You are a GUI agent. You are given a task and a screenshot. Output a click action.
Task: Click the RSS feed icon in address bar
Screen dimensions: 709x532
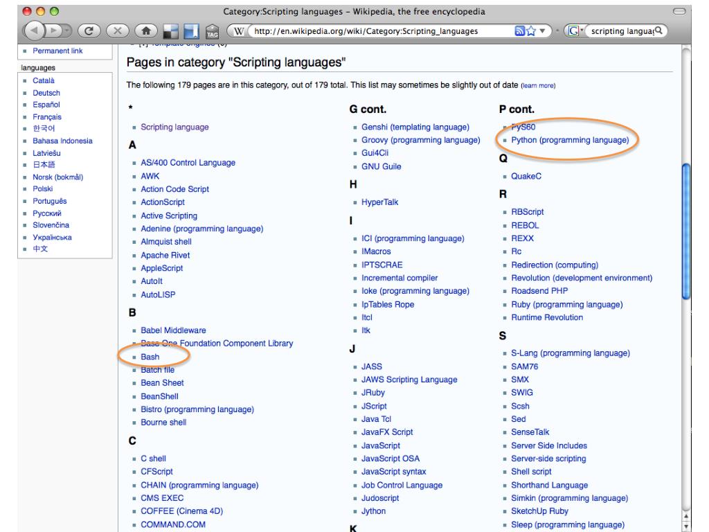(x=519, y=30)
